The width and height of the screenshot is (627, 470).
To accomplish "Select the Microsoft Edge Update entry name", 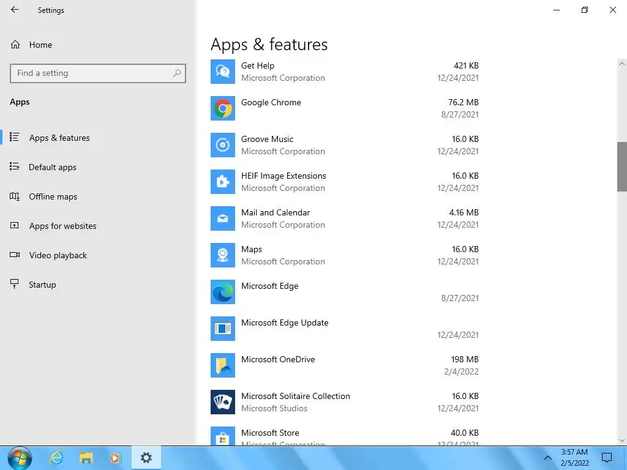I will pyautogui.click(x=285, y=323).
